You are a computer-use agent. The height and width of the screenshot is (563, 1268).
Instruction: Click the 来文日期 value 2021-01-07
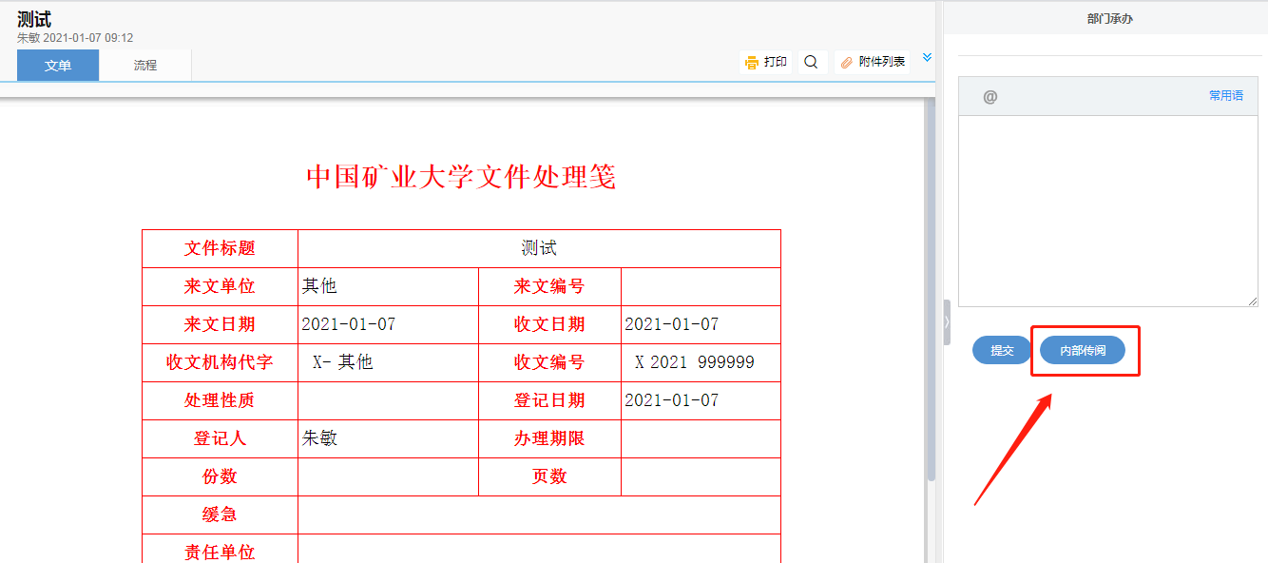pyautogui.click(x=348, y=324)
